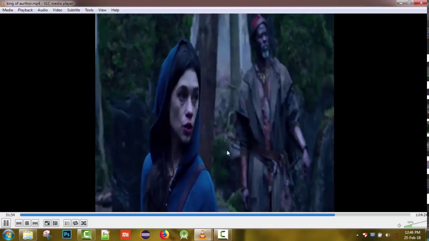Screen dimensions: 429x241
Task: Open the Snipping Tool from taskbar
Action: [x=47, y=235]
